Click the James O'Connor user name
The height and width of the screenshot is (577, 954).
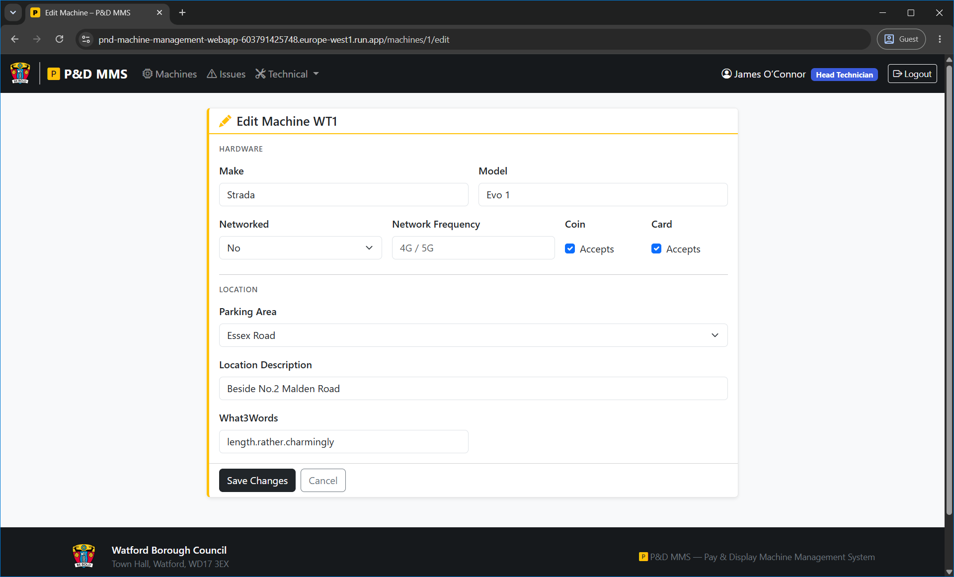[770, 74]
